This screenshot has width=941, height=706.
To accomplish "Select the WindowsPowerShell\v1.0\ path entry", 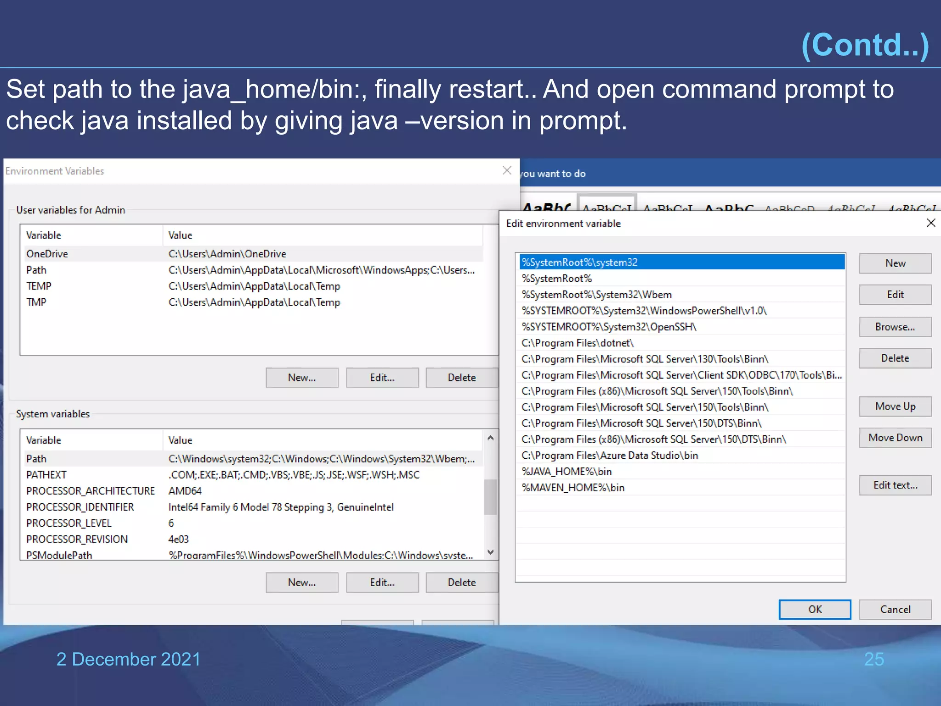I will (x=682, y=311).
